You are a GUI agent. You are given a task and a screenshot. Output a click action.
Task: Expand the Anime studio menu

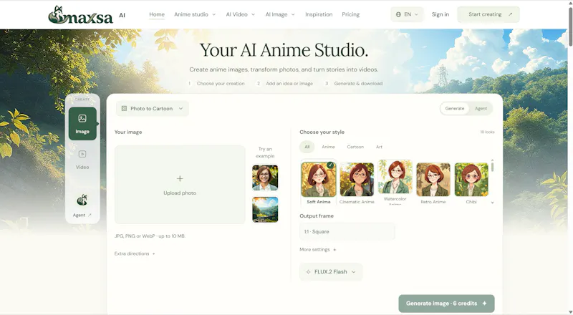(195, 14)
